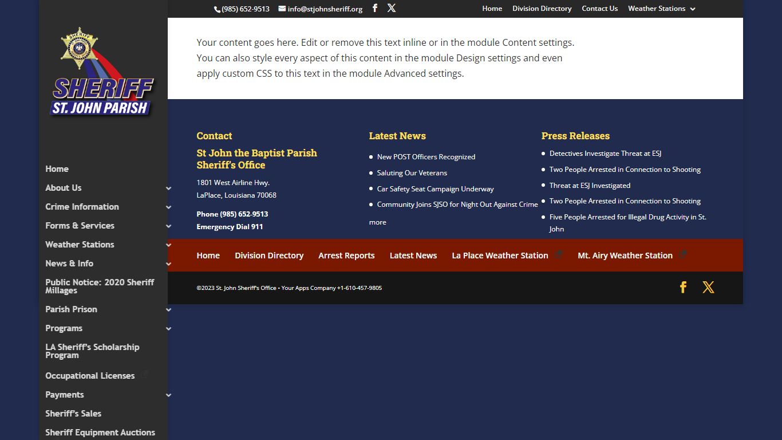Open Crime Information sidebar item
Viewport: 782px width, 440px height.
[x=82, y=207]
